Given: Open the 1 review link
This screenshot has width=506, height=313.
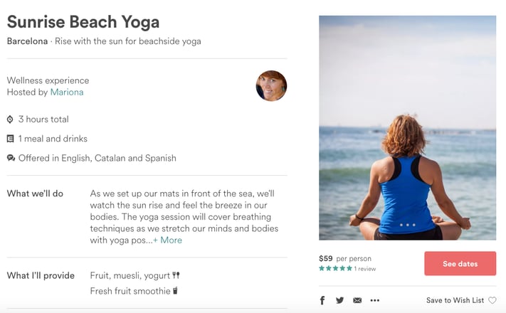Looking at the screenshot, I should point(365,269).
